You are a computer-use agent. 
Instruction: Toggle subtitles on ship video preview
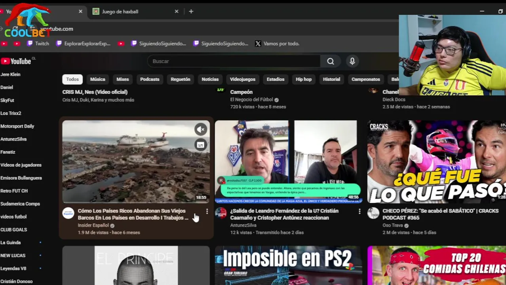pos(201,145)
